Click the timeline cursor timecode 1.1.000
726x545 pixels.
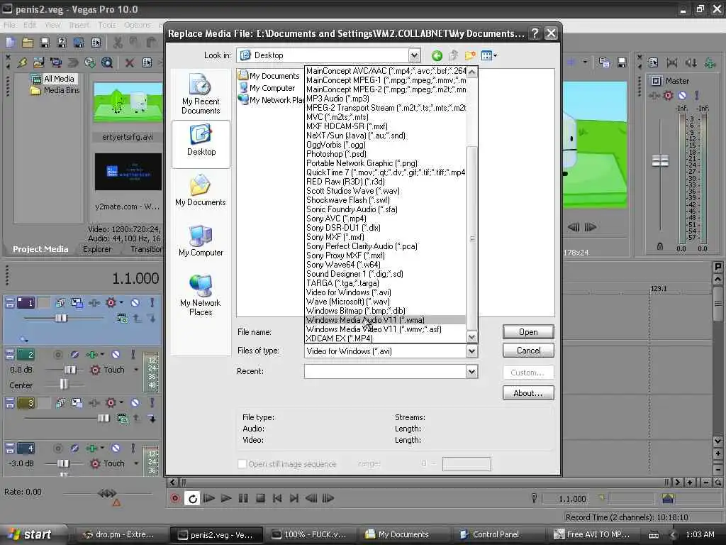[135, 278]
